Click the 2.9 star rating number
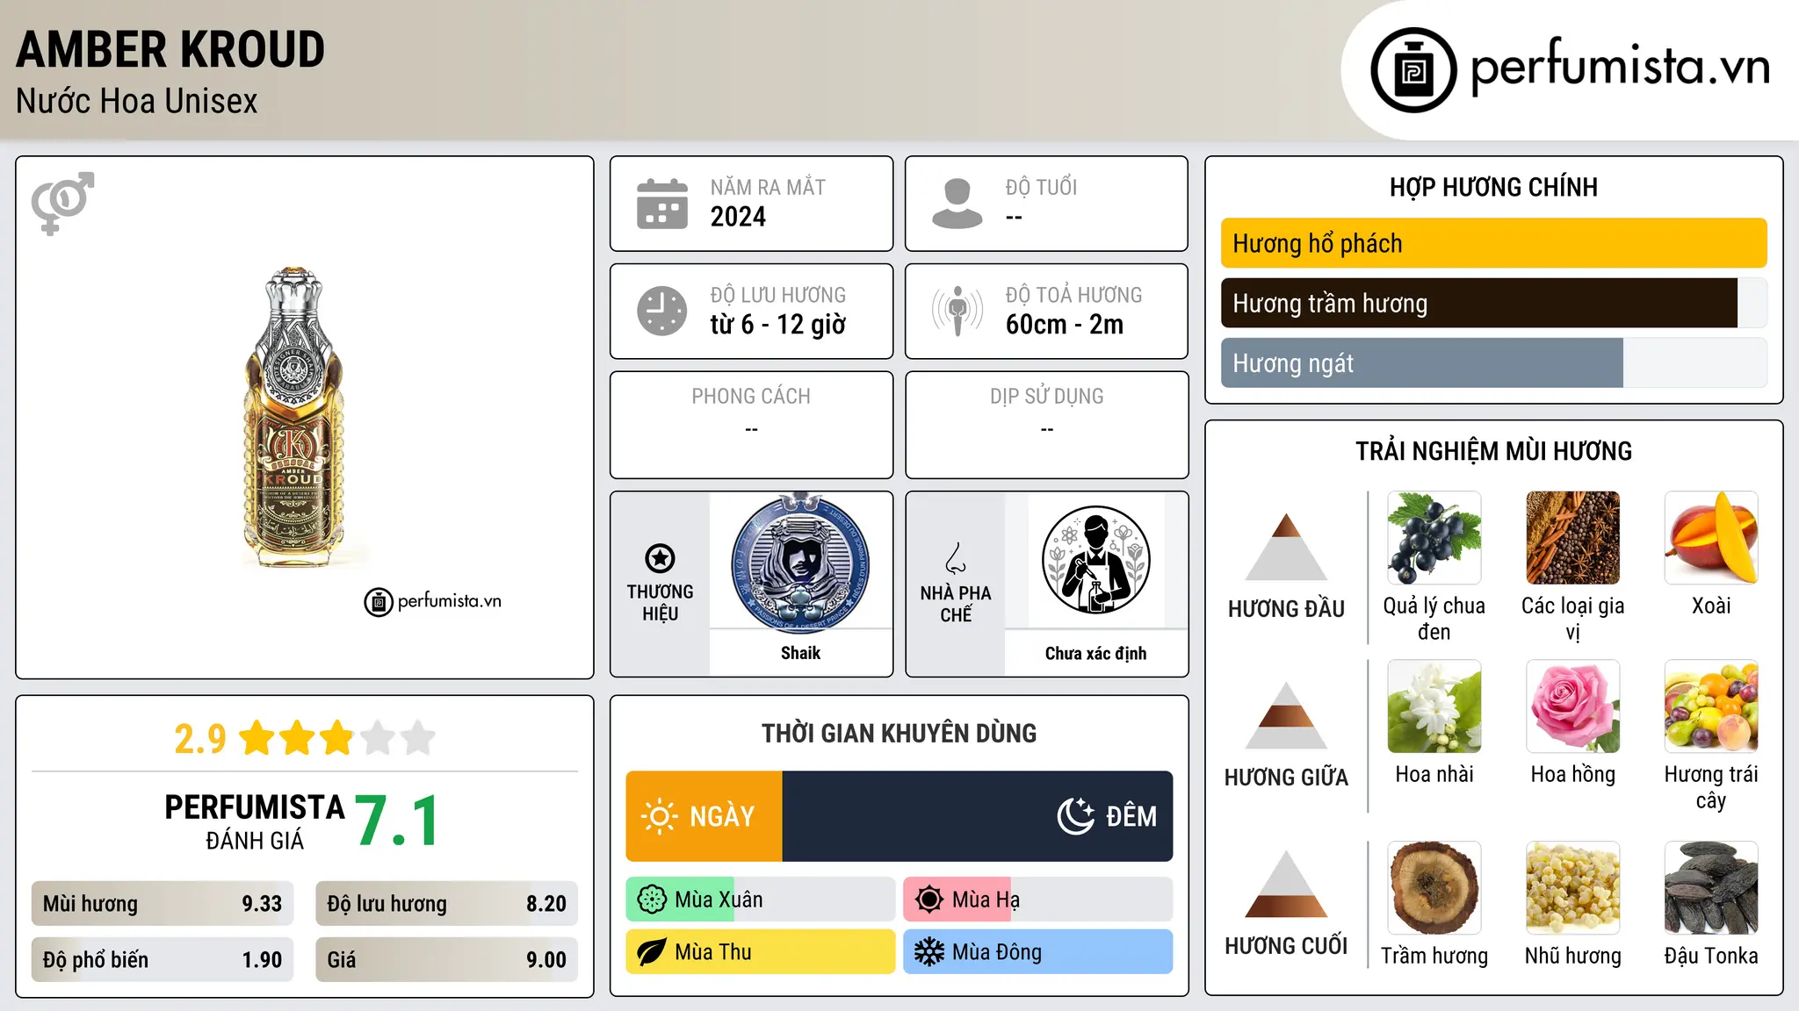This screenshot has width=1799, height=1011. pos(200,739)
